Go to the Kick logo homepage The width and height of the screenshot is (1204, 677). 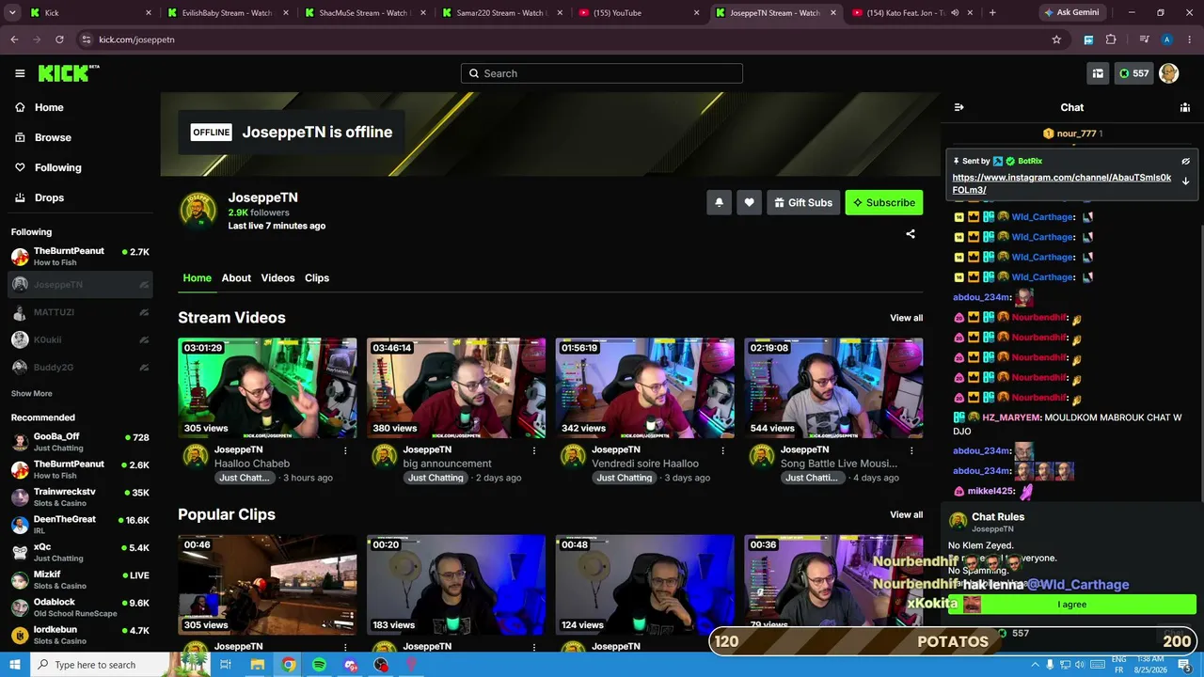(69, 73)
